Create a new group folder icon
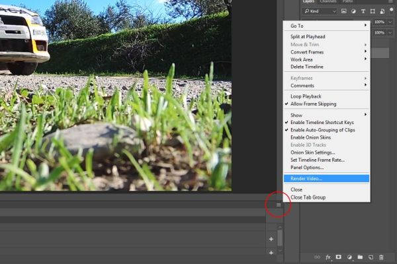The height and width of the screenshot is (264, 397). coord(360,257)
